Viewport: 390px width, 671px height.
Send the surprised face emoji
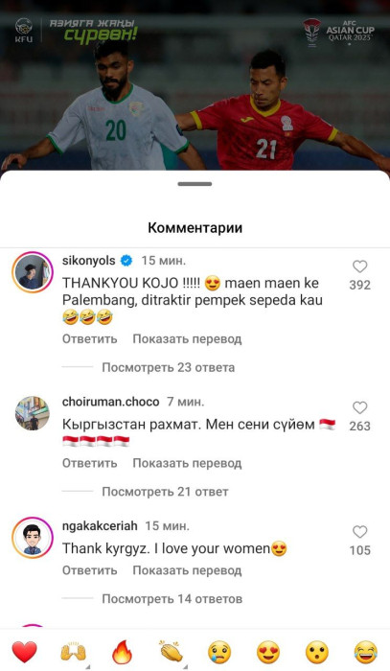(x=317, y=652)
